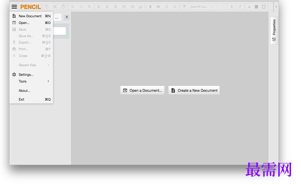Image resolution: width=301 pixels, height=185 pixels.
Task: Click the Zoom out magnifier icon
Action: (73, 7)
